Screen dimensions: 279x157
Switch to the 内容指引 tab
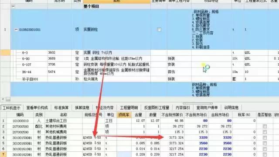click(183, 108)
